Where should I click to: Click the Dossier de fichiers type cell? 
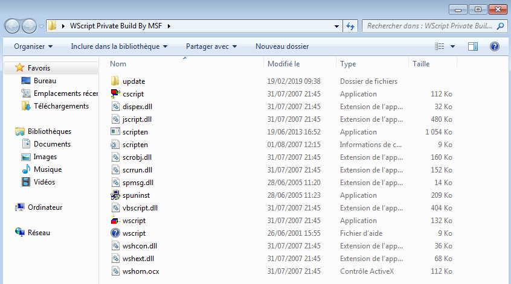pos(368,81)
